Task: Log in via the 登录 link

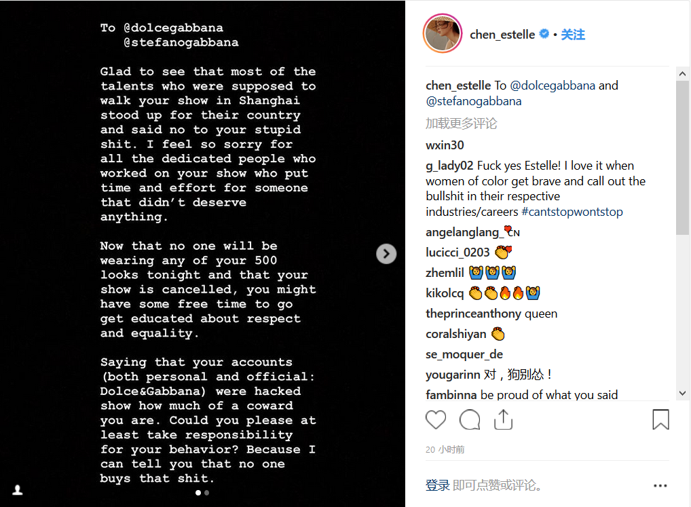Action: (437, 485)
